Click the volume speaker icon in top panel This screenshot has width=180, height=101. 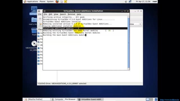(126, 1)
